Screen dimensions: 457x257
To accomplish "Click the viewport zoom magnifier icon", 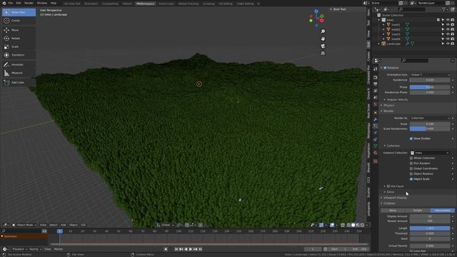I will tap(323, 31).
